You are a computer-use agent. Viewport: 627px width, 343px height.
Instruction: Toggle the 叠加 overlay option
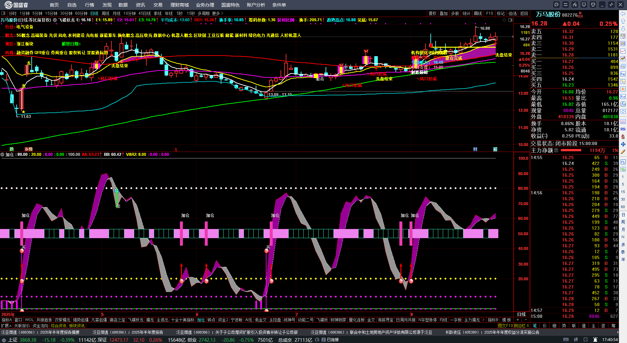(443, 13)
